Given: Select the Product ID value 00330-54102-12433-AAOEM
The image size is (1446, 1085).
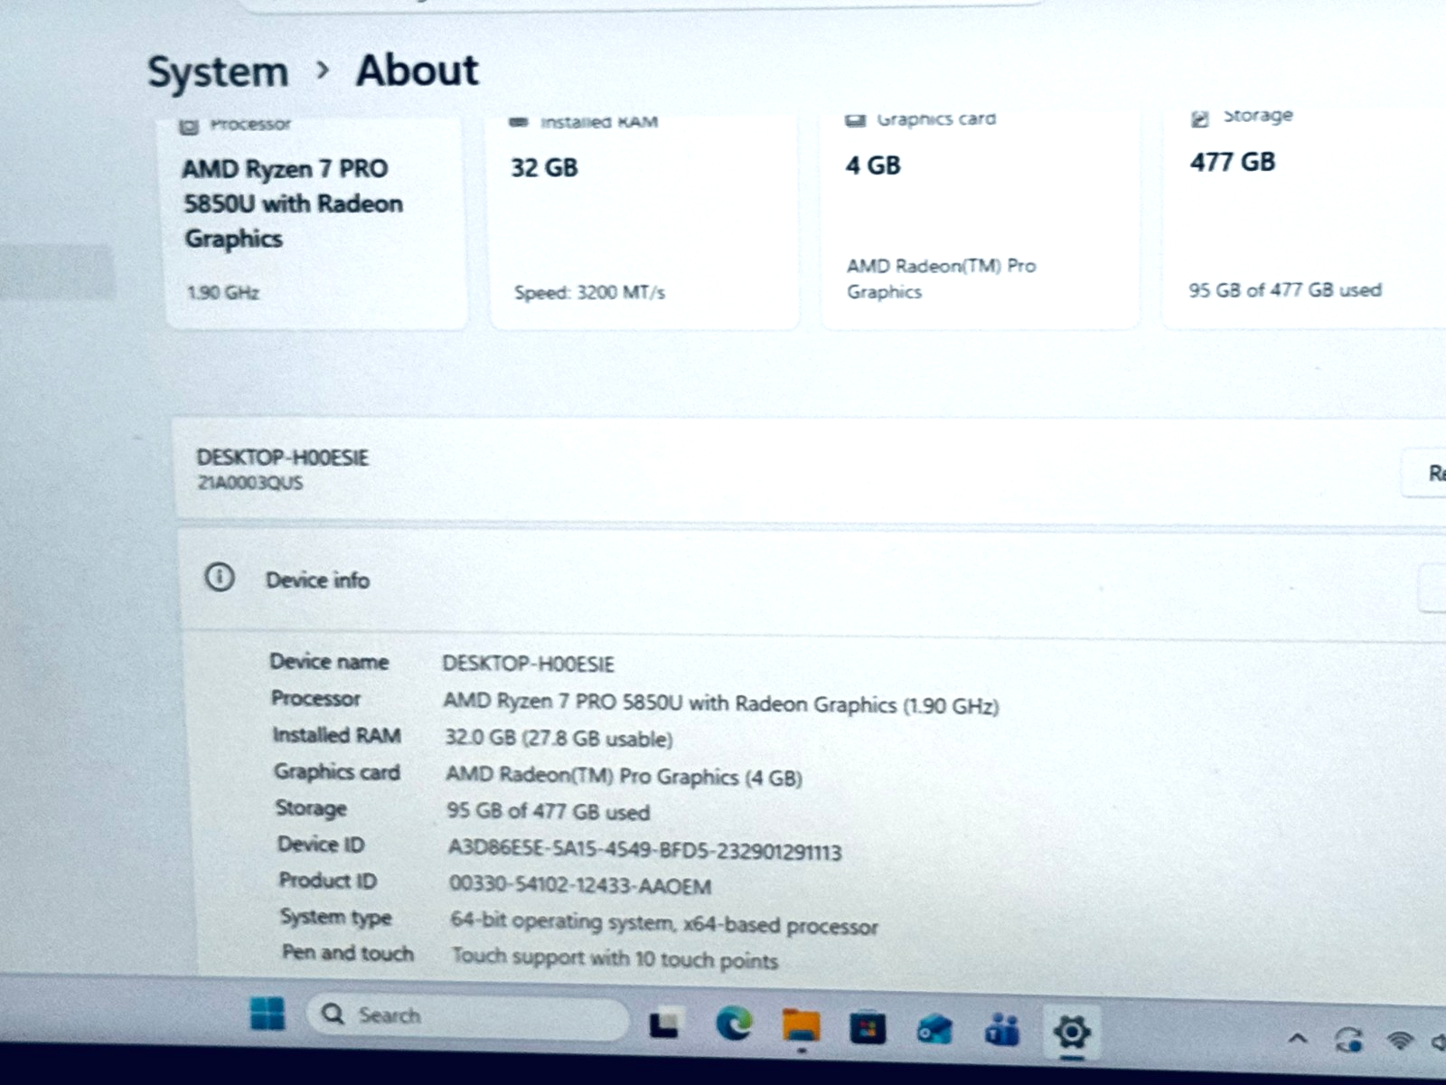Looking at the screenshot, I should point(580,885).
